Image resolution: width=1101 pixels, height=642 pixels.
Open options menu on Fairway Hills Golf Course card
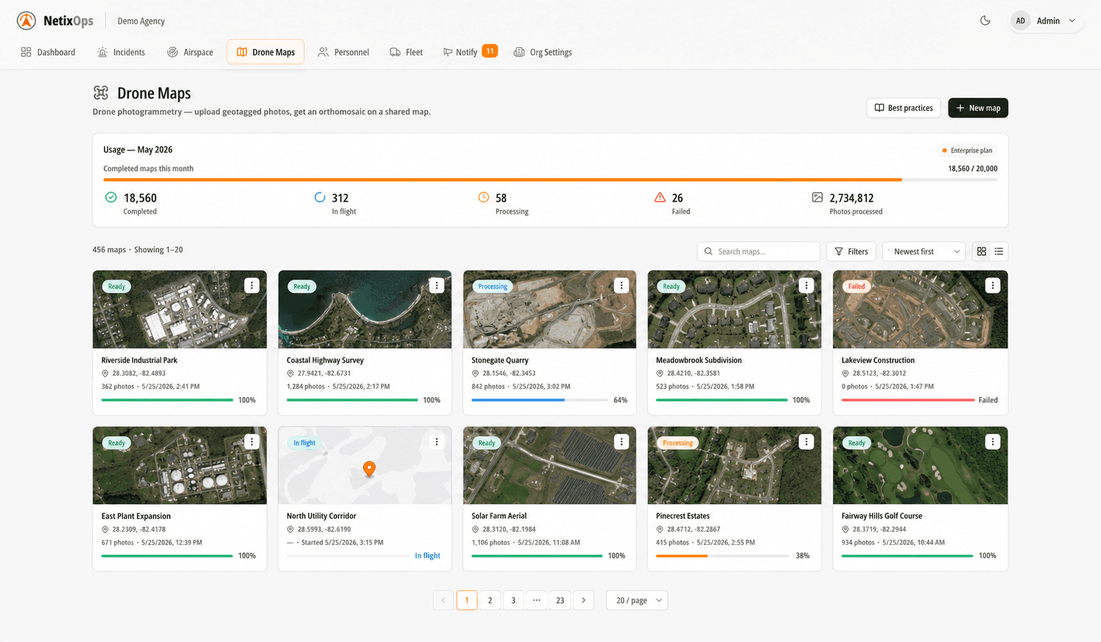[x=993, y=442]
